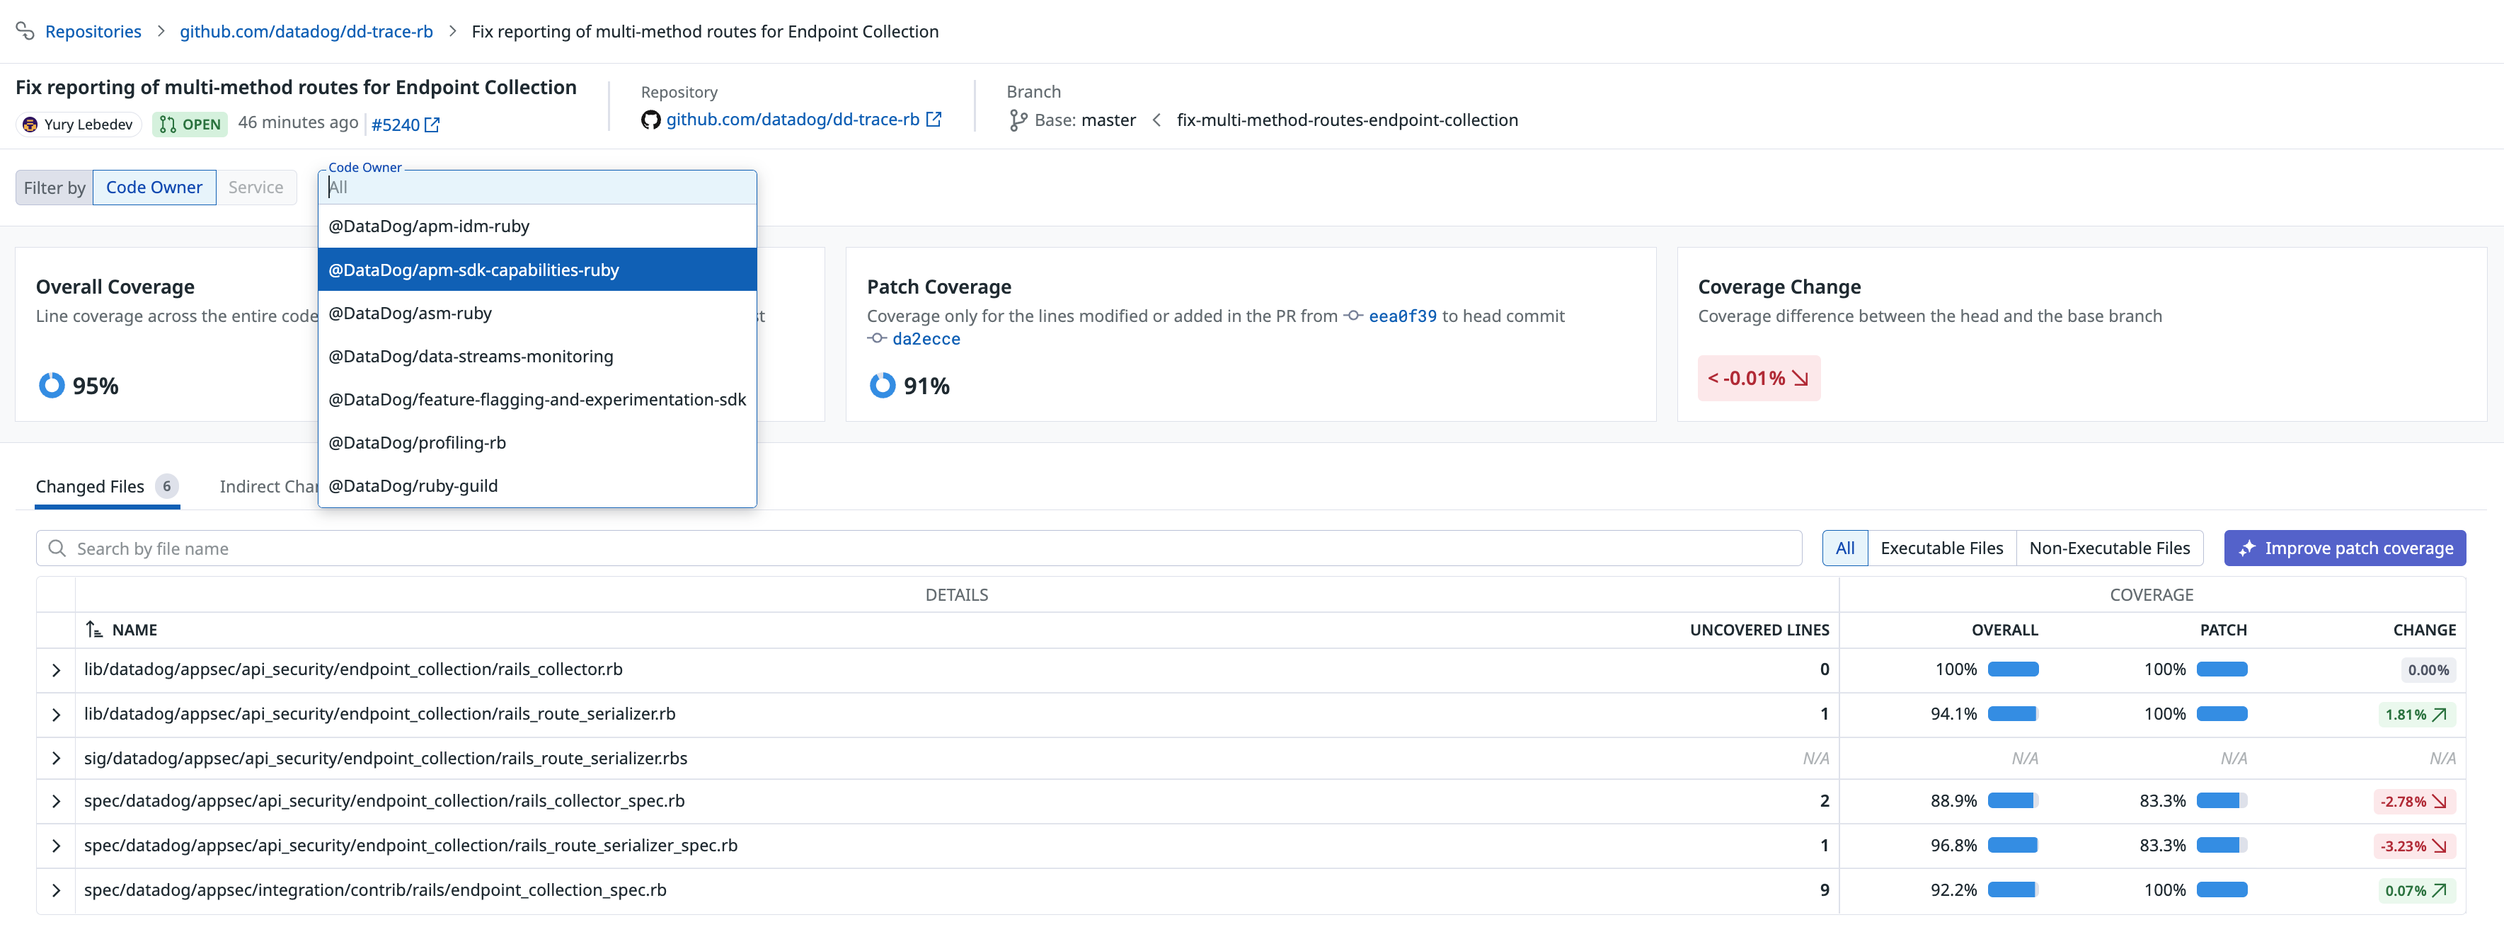Choose @DataDog/profiling-rb code owner option

[417, 443]
